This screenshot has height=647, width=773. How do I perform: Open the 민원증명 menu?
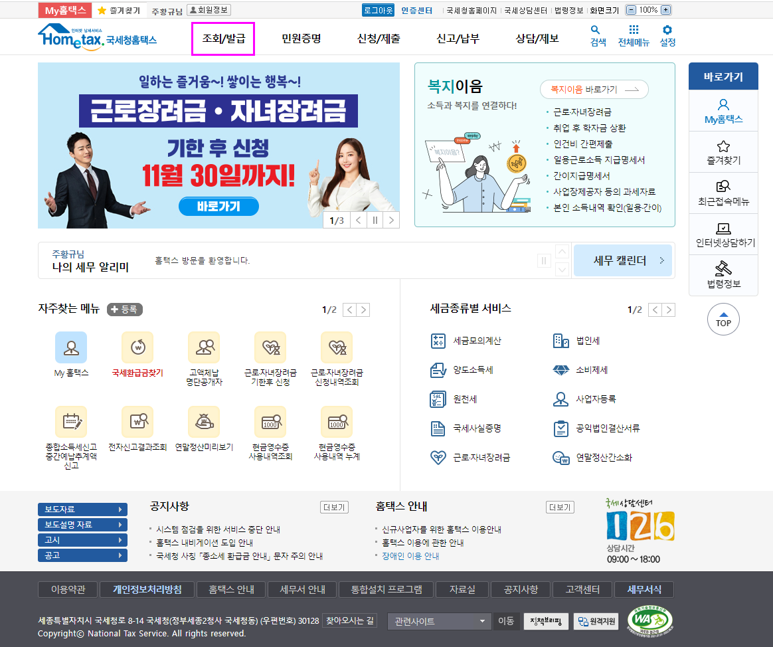point(301,39)
